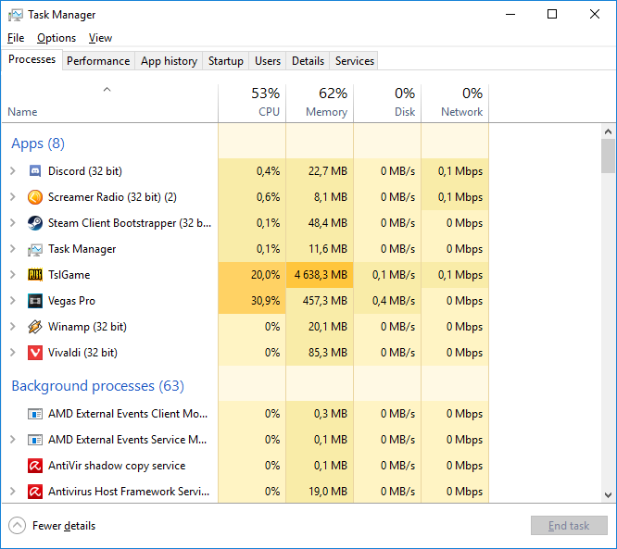The width and height of the screenshot is (617, 549).
Task: Click AMD External Events Client Module icon
Action: point(35,414)
